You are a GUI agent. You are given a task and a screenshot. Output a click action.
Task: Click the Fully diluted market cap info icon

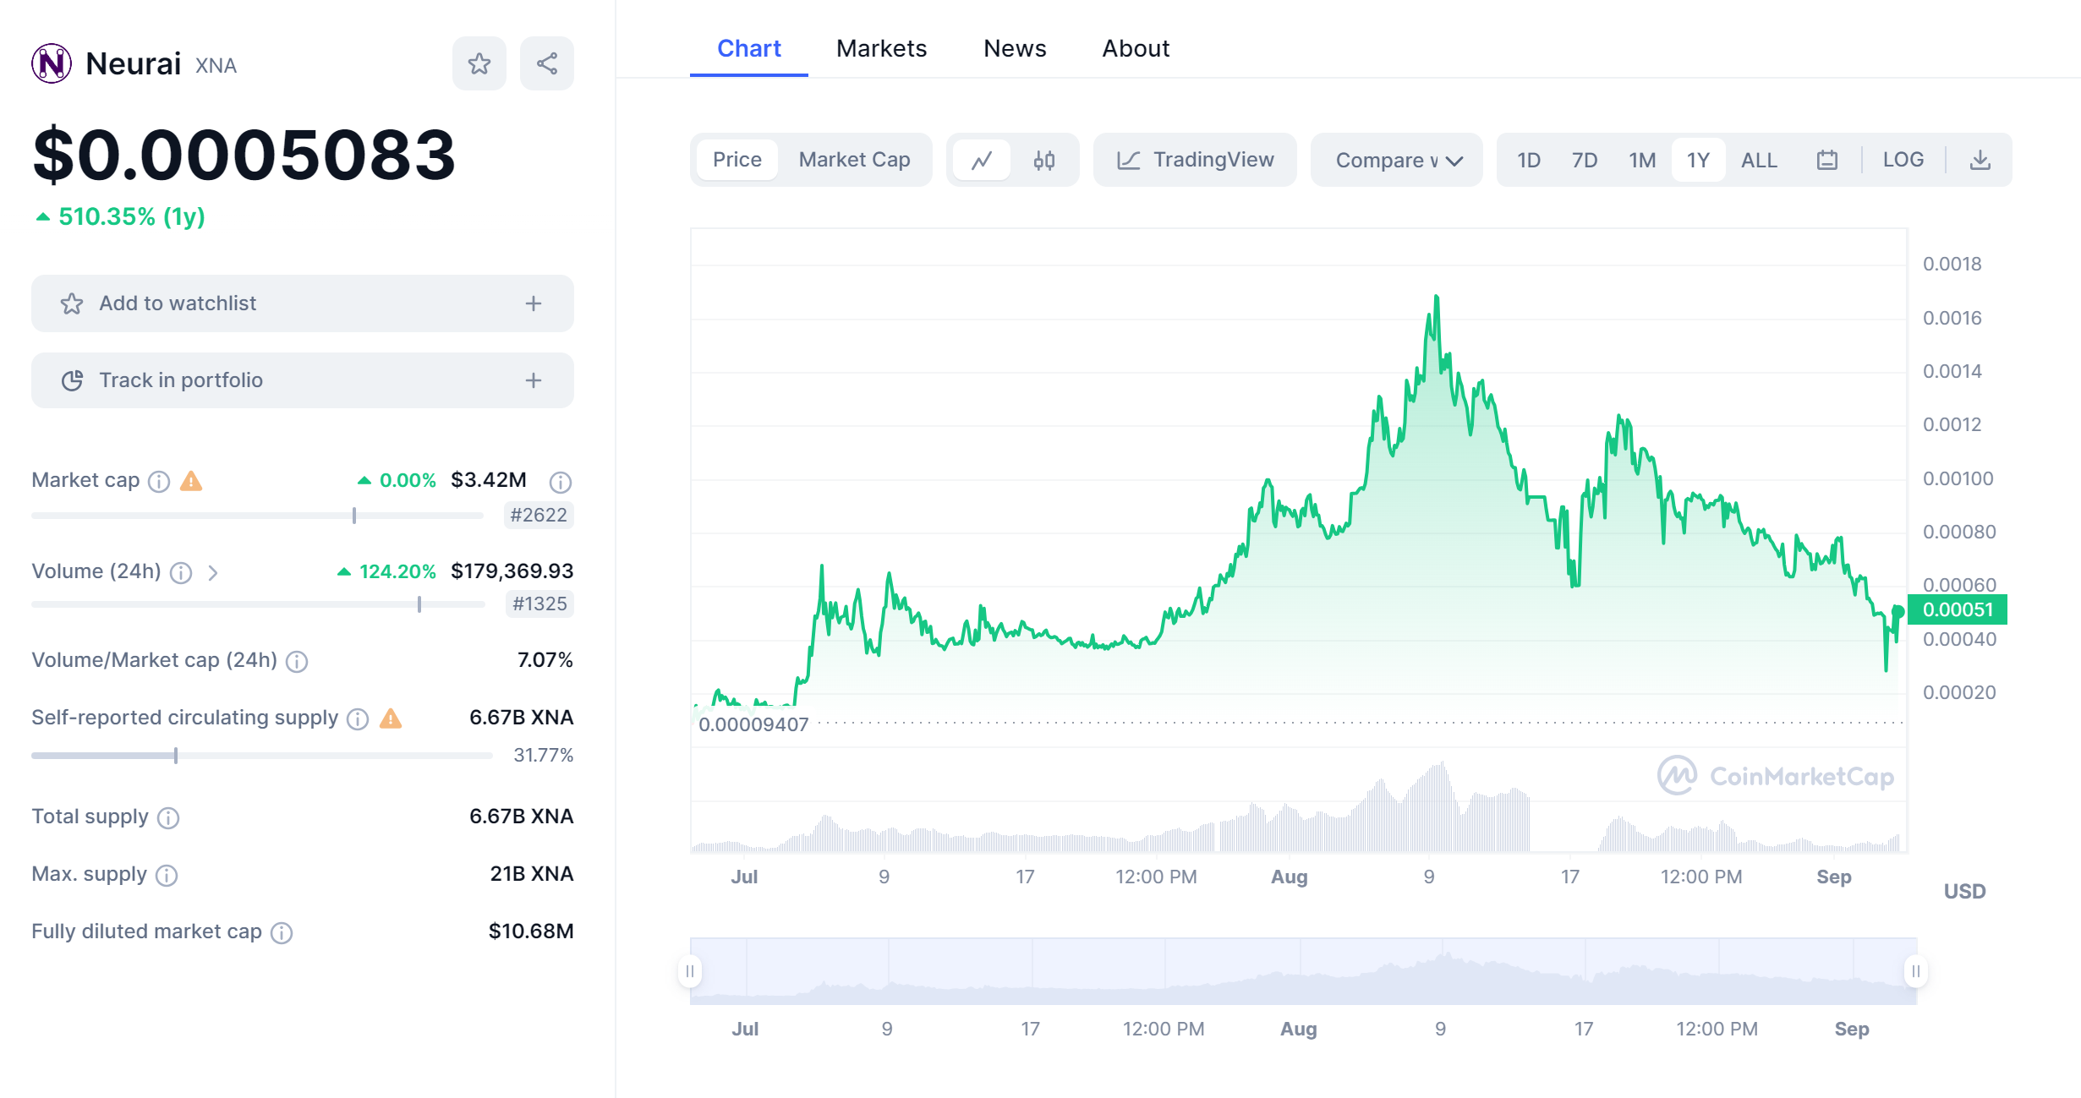(x=282, y=932)
